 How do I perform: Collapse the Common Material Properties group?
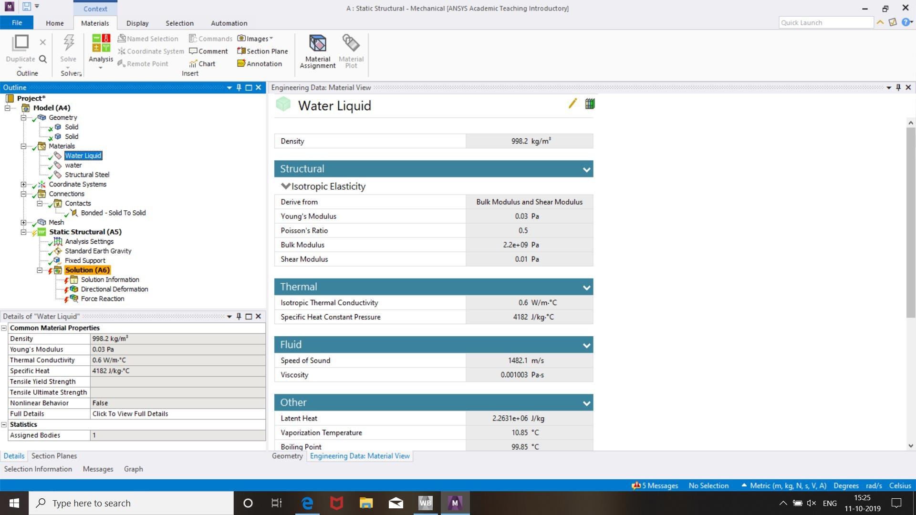(4, 328)
